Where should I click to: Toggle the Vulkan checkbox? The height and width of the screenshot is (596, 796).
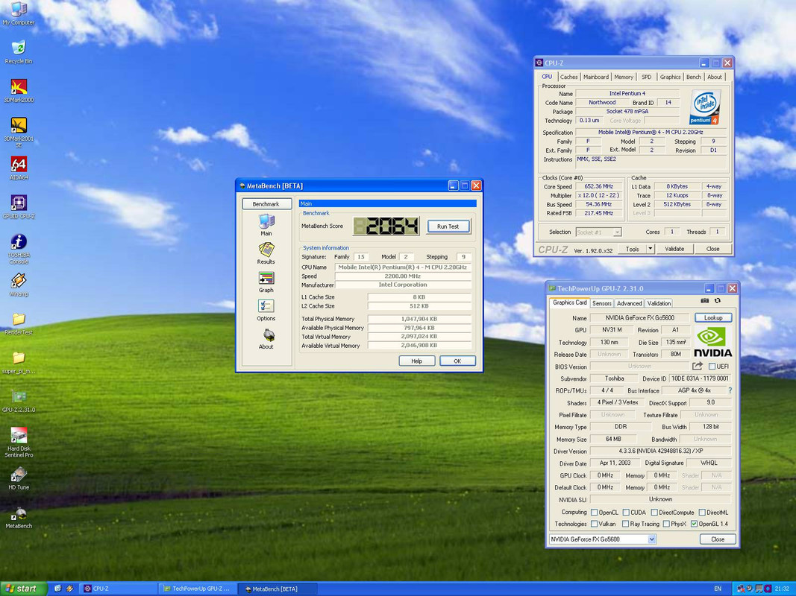click(594, 524)
